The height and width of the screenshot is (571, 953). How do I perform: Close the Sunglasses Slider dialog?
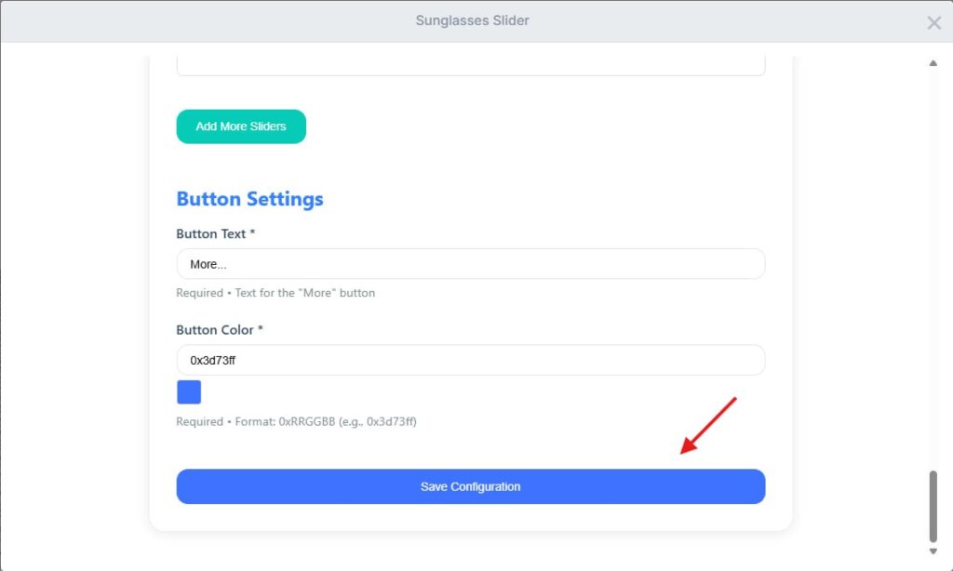(933, 22)
